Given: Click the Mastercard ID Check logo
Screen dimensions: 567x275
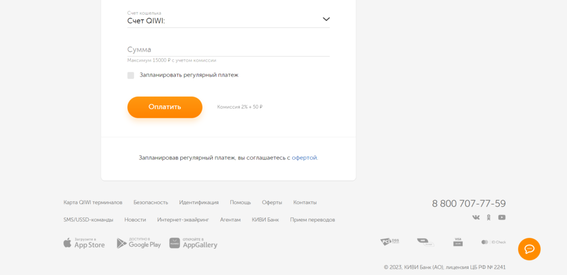Looking at the screenshot, I should pos(493,242).
